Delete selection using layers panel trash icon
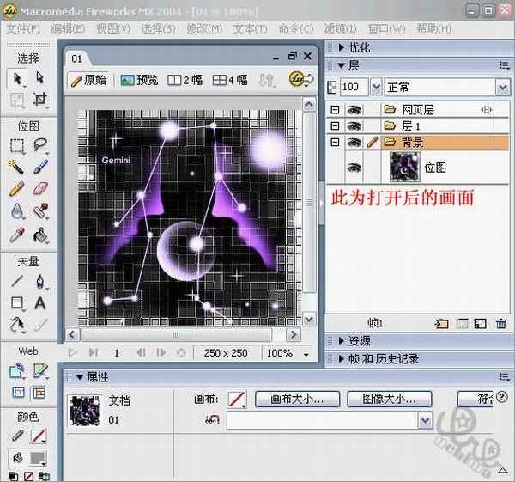 501,323
